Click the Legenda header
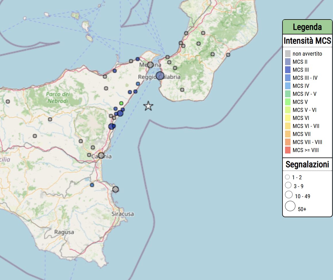 tap(307, 27)
